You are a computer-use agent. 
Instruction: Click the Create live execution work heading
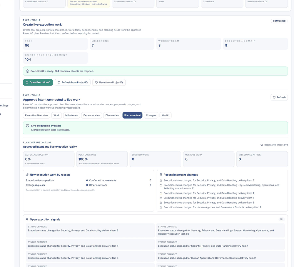click(42, 25)
